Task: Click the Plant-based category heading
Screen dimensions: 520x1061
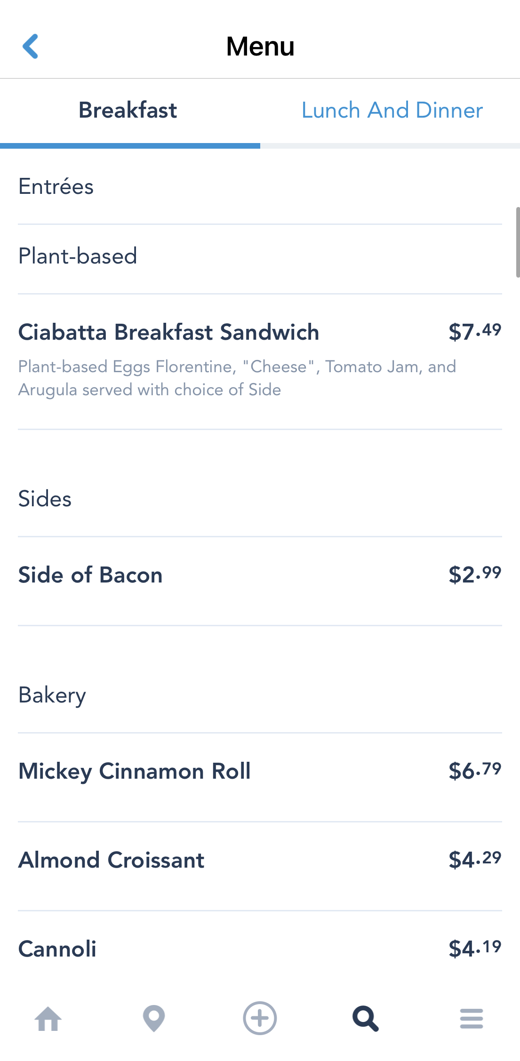Action: pyautogui.click(x=78, y=256)
